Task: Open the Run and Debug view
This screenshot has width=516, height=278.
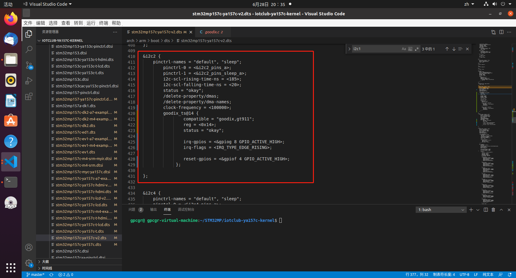Action: pos(29,81)
